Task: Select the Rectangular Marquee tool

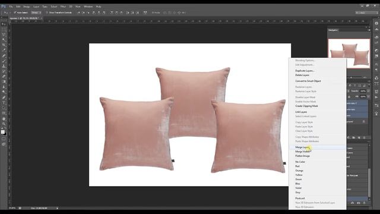Action: [x=4, y=29]
